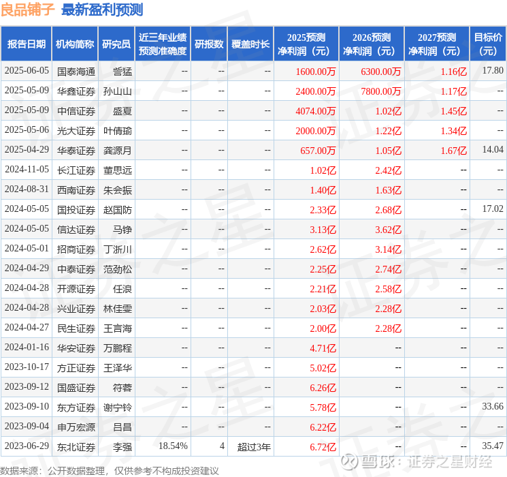
Task: Click analyst name 盛夏
Action: 122,111
